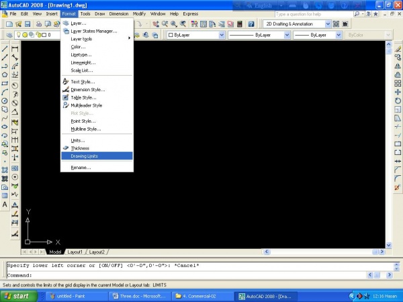
Task: Select the Rotate modify tool
Action: [x=398, y=101]
